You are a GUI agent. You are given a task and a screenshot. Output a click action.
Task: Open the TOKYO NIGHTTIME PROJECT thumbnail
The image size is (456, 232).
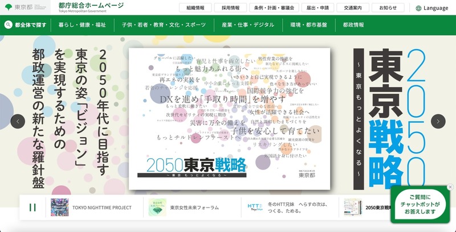tap(60, 208)
